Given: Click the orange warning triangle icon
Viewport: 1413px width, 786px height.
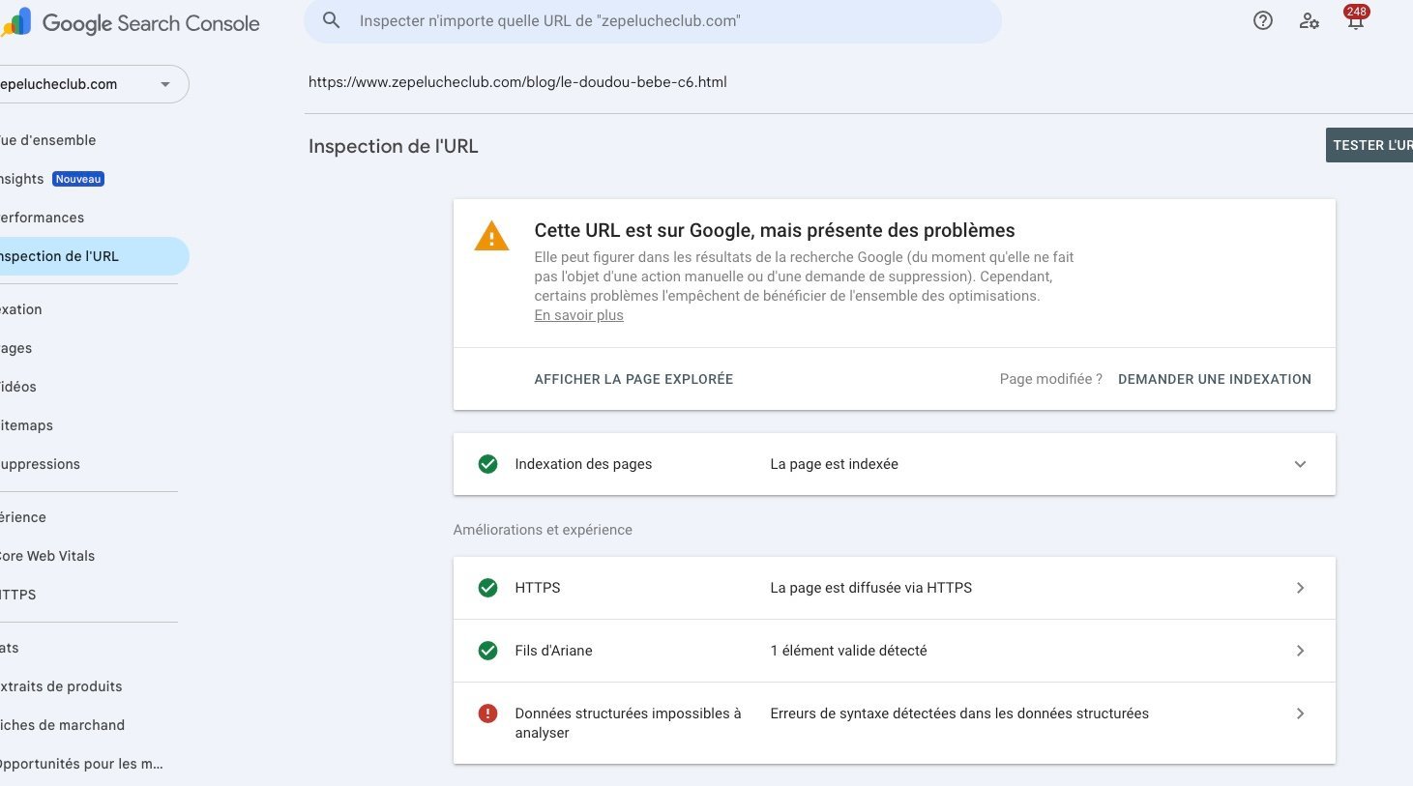Looking at the screenshot, I should 491,236.
